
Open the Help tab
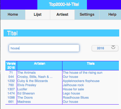(110, 15)
